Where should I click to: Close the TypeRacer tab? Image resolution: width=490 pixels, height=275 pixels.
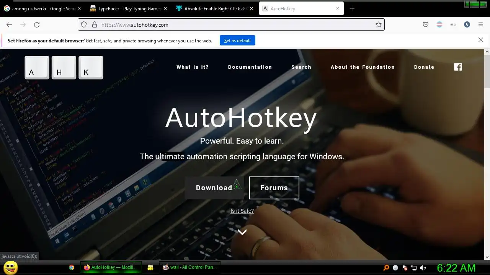tap(165, 8)
